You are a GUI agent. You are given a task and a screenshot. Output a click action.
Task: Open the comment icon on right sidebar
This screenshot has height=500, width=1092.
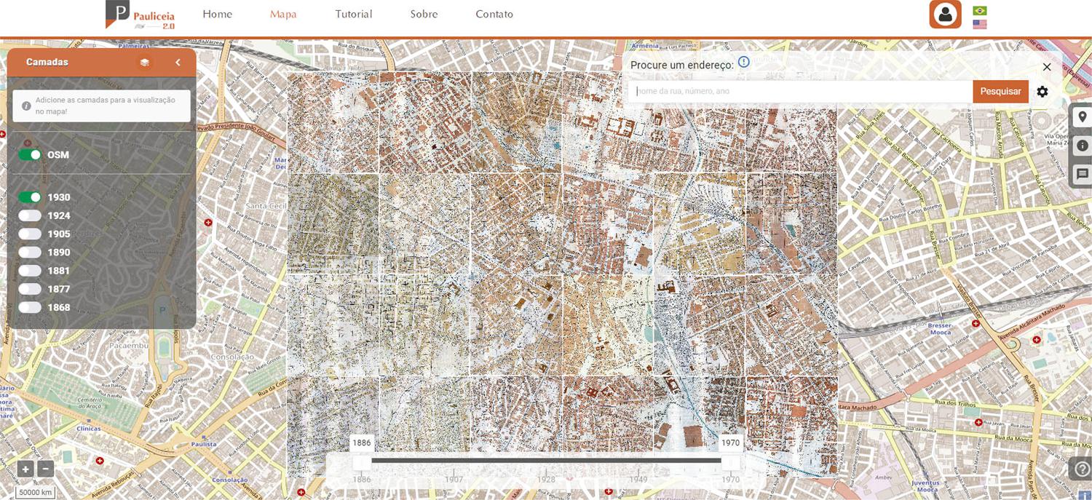click(x=1082, y=174)
